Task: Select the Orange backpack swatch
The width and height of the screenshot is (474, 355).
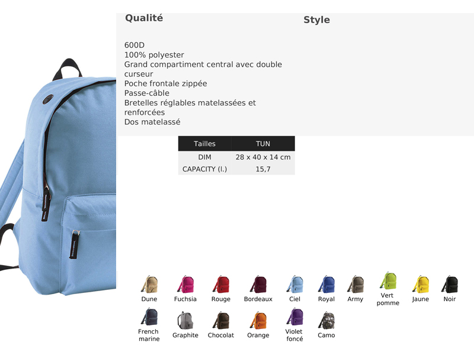Action: (258, 320)
